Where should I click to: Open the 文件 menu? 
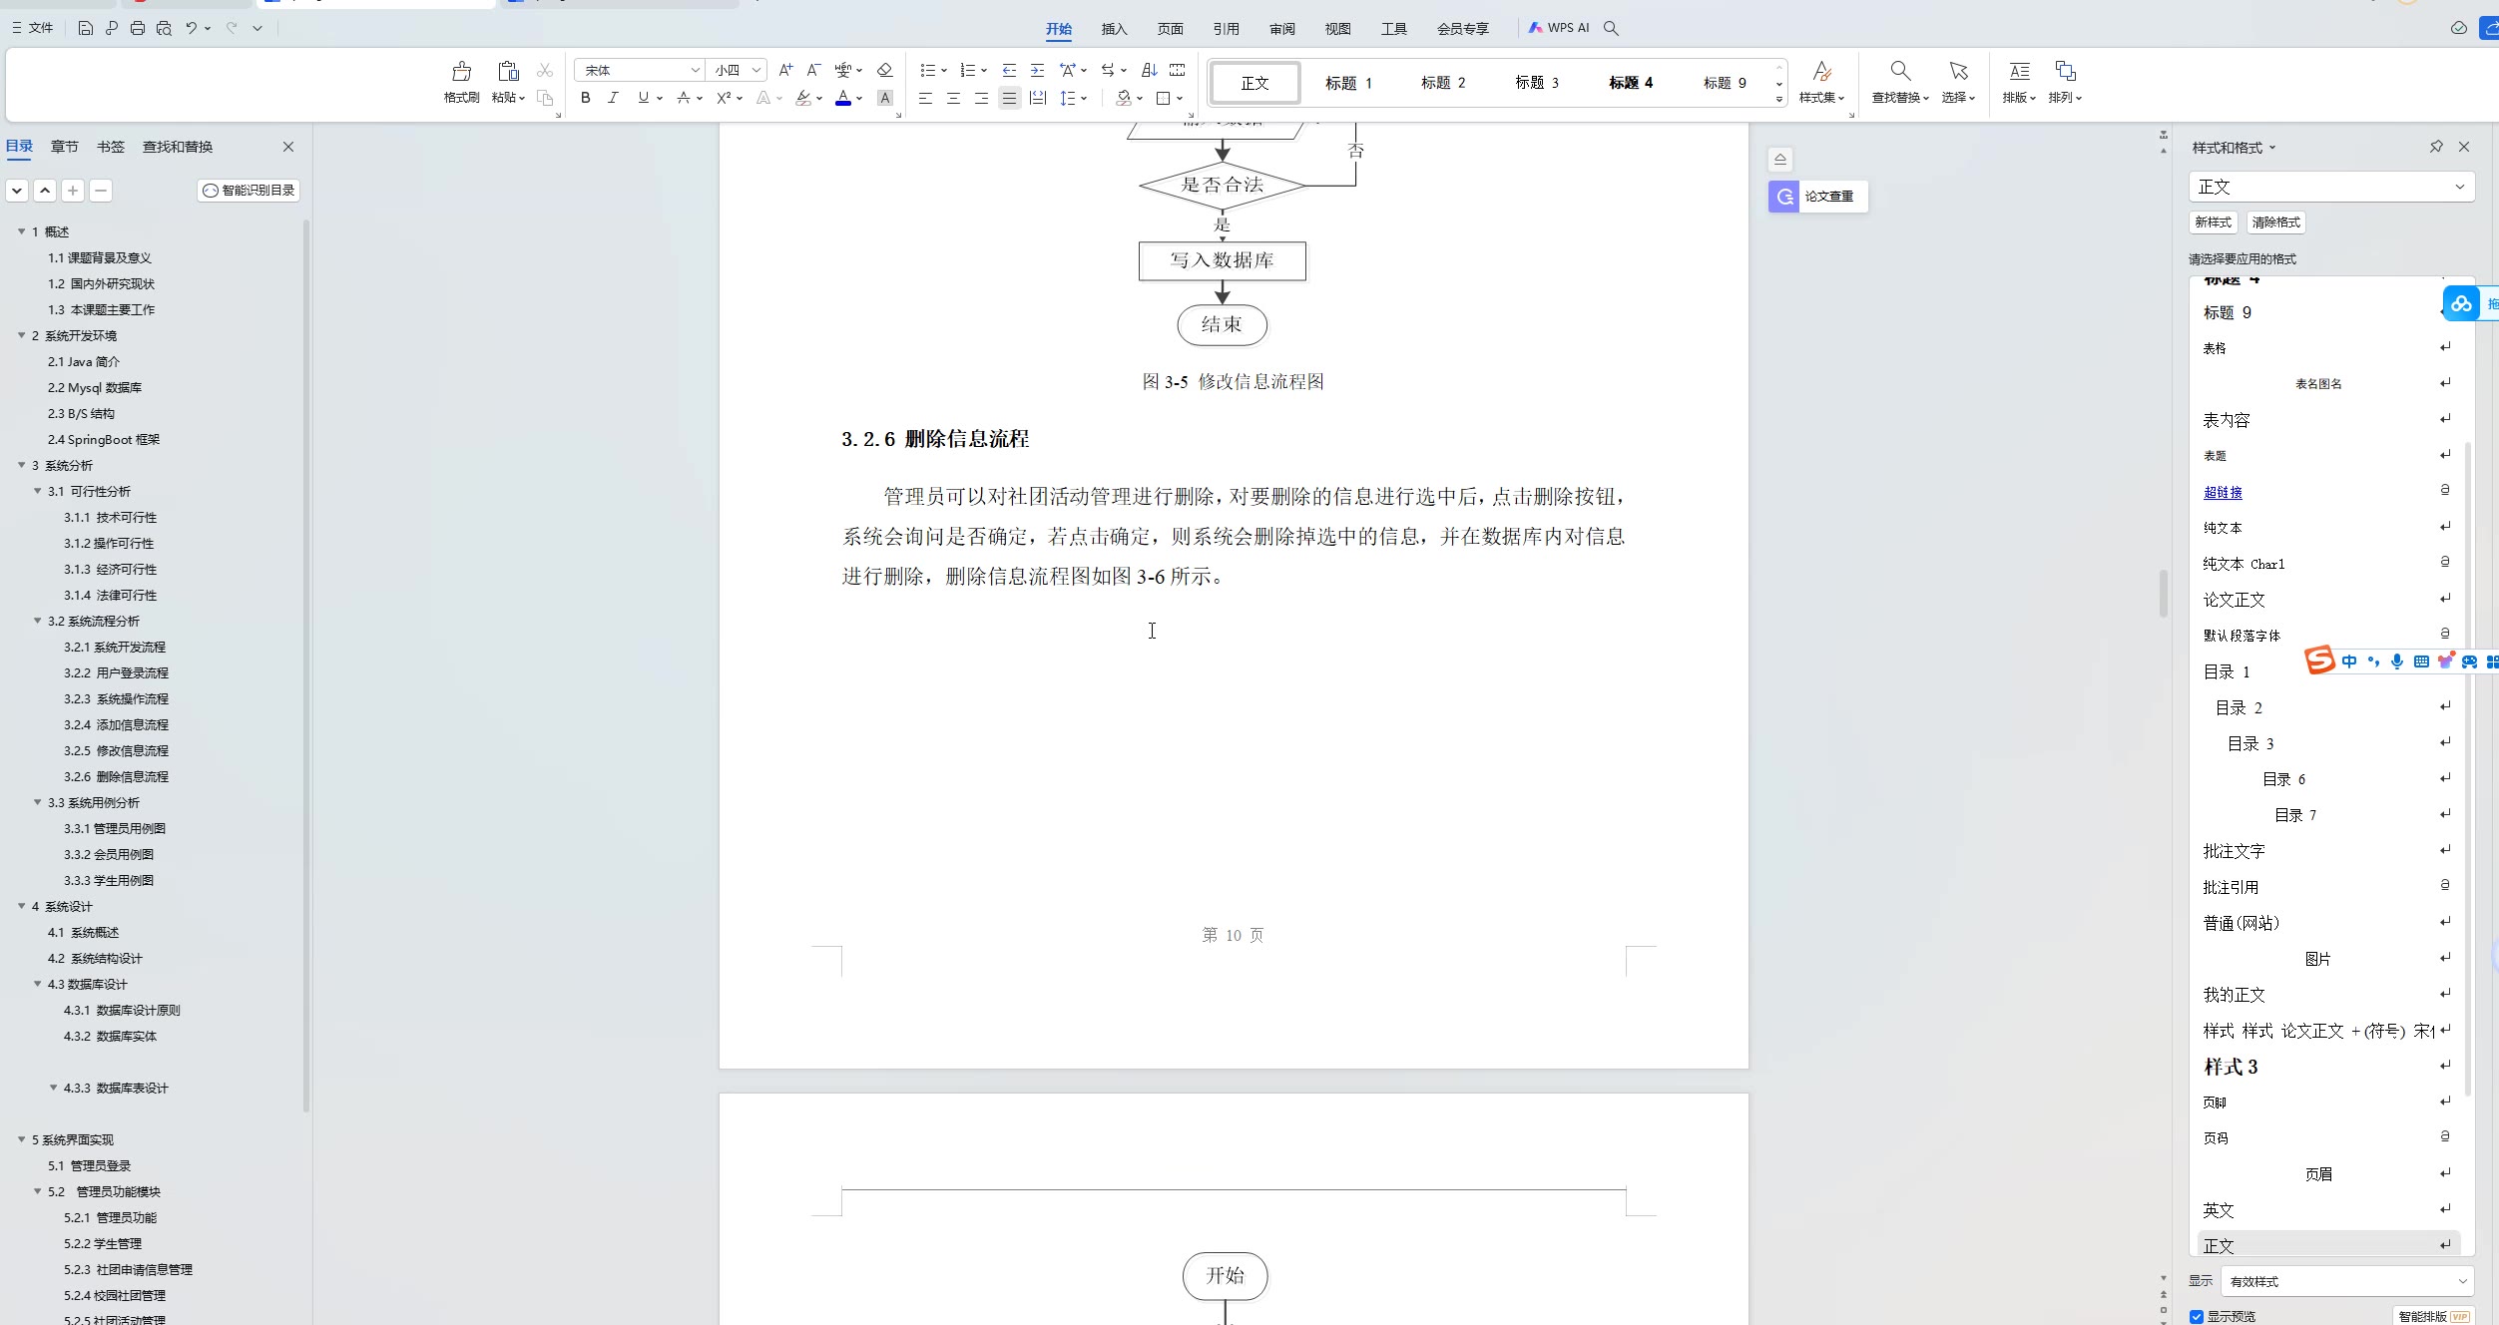[x=32, y=28]
